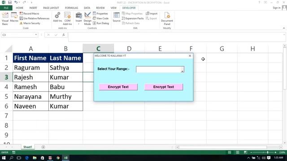Click the Select Your Range input box

[x=158, y=69]
